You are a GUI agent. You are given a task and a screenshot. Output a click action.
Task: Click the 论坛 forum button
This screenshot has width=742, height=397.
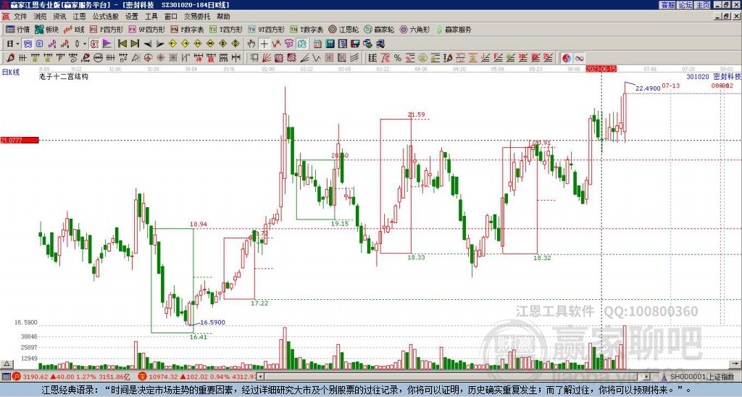(685, 5)
